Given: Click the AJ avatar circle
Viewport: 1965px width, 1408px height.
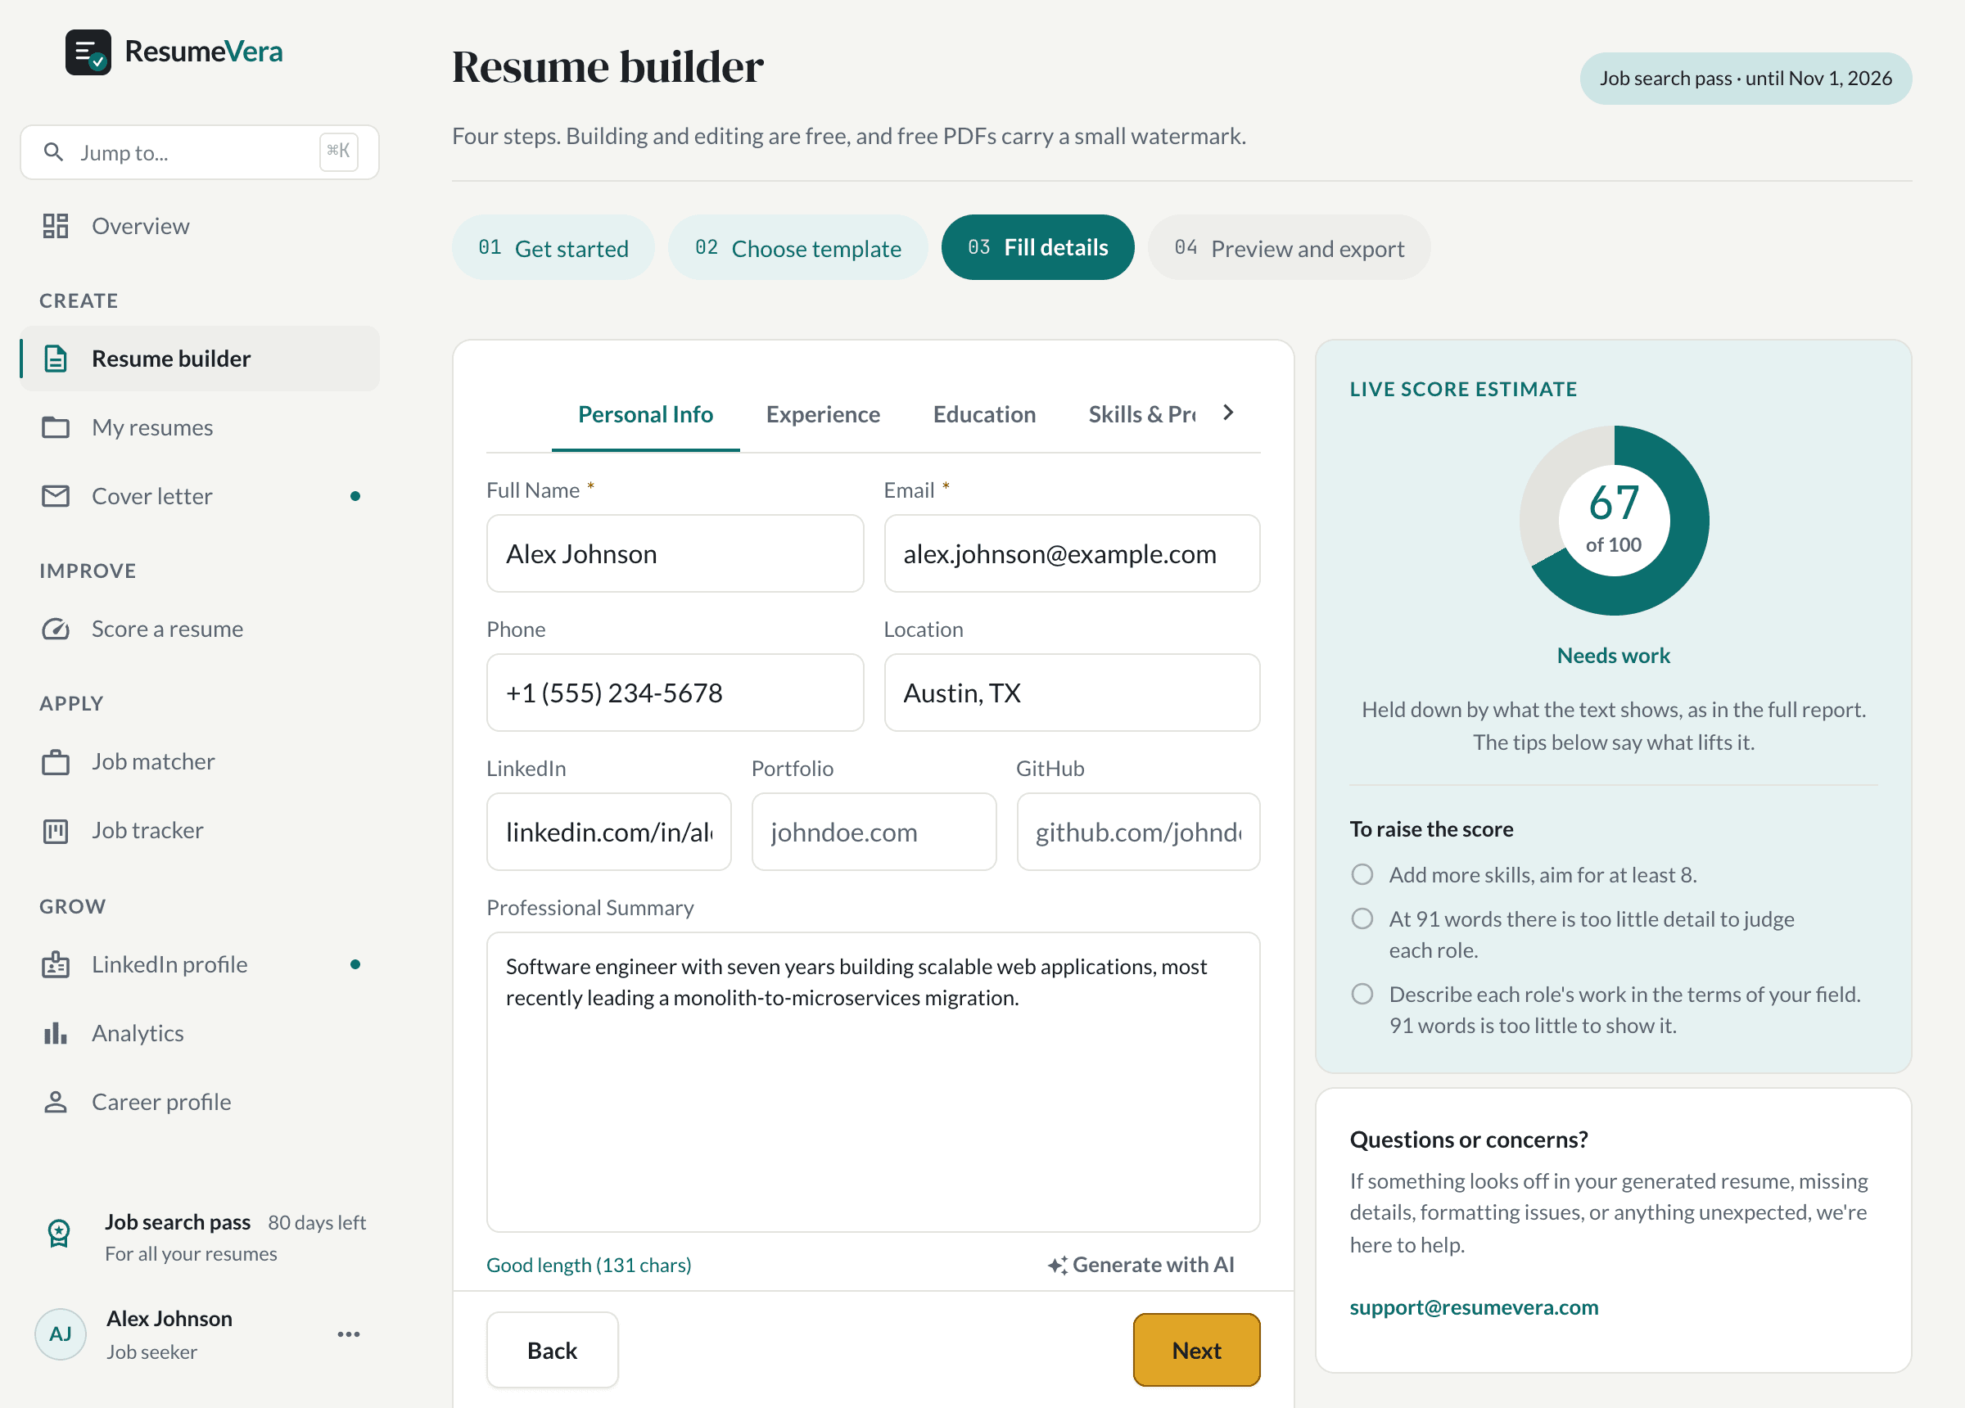Looking at the screenshot, I should (x=60, y=1334).
